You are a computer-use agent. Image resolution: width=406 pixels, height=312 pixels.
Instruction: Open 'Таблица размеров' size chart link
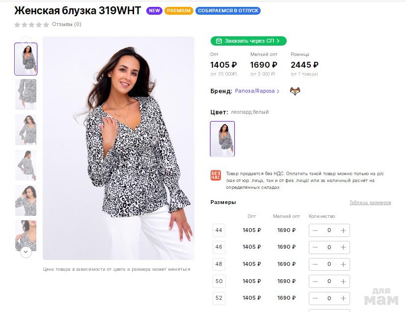(x=370, y=203)
